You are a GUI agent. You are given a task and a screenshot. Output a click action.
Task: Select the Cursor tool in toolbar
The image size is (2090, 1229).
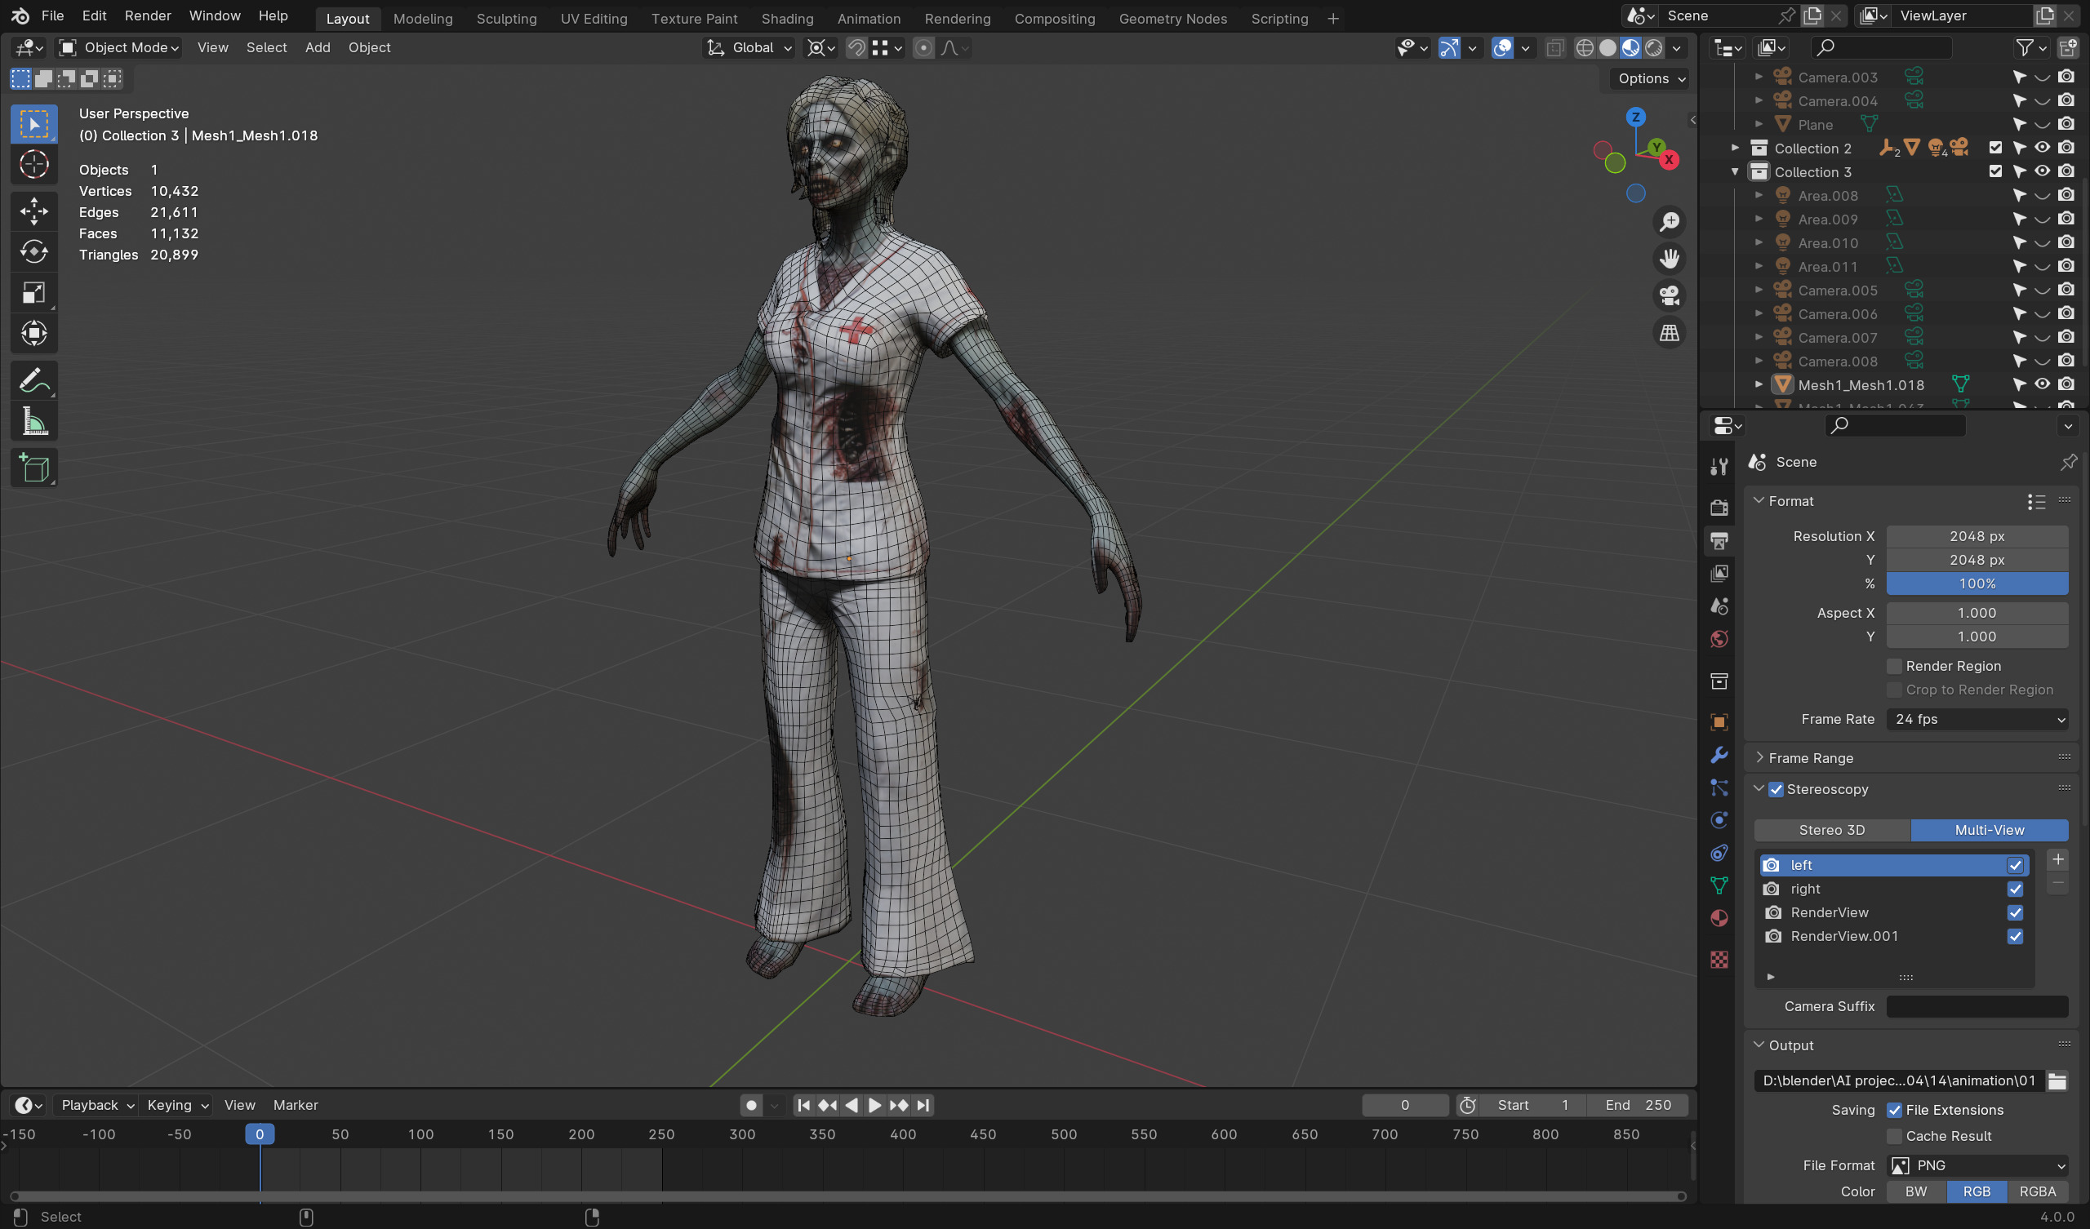[x=34, y=165]
